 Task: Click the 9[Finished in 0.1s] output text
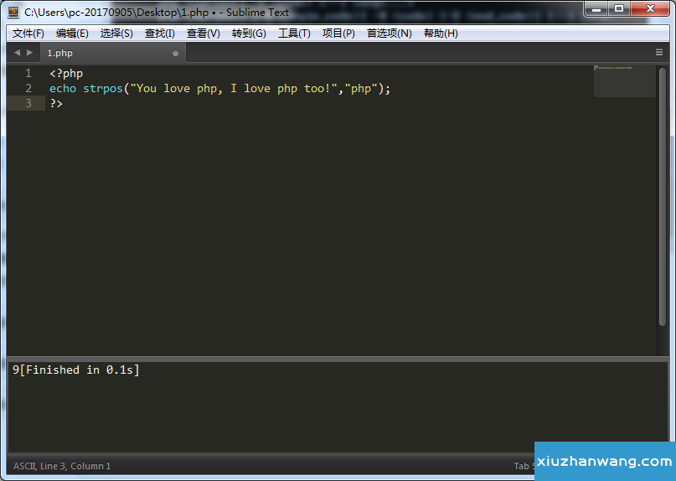[x=76, y=370]
